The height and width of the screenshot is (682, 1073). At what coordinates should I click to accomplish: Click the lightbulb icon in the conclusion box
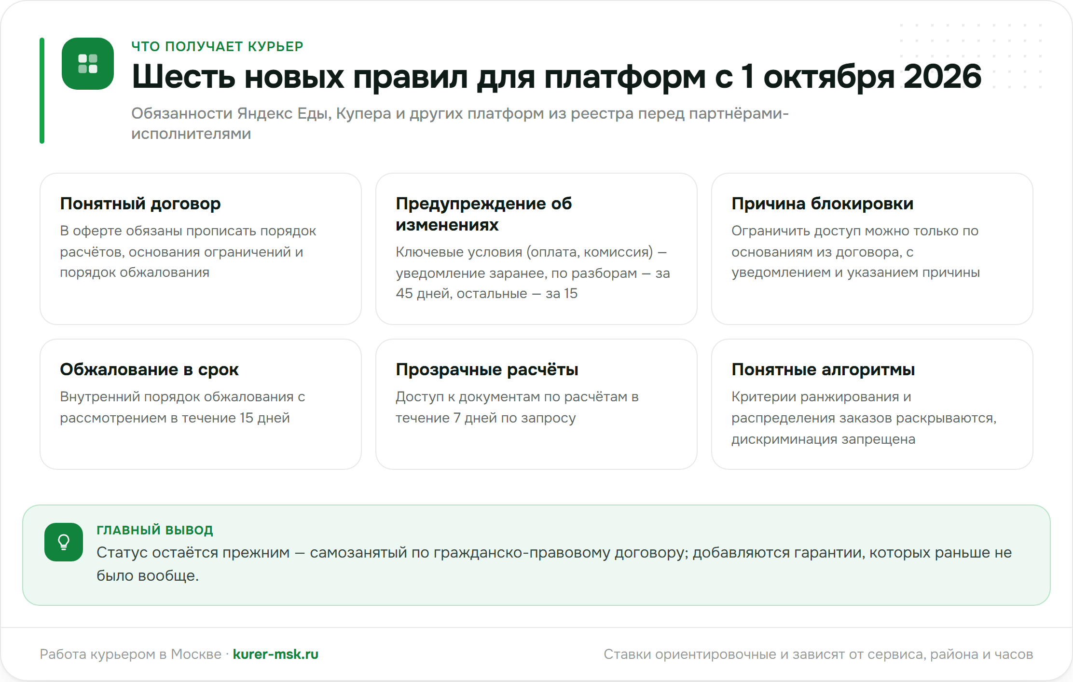click(64, 542)
